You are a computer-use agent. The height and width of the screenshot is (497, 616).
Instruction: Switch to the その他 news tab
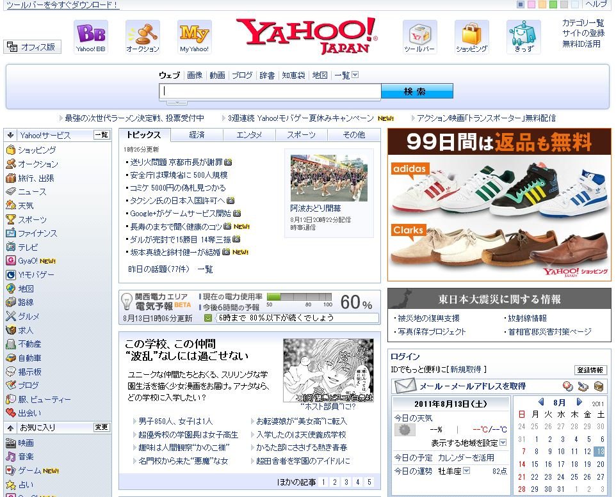coord(354,135)
